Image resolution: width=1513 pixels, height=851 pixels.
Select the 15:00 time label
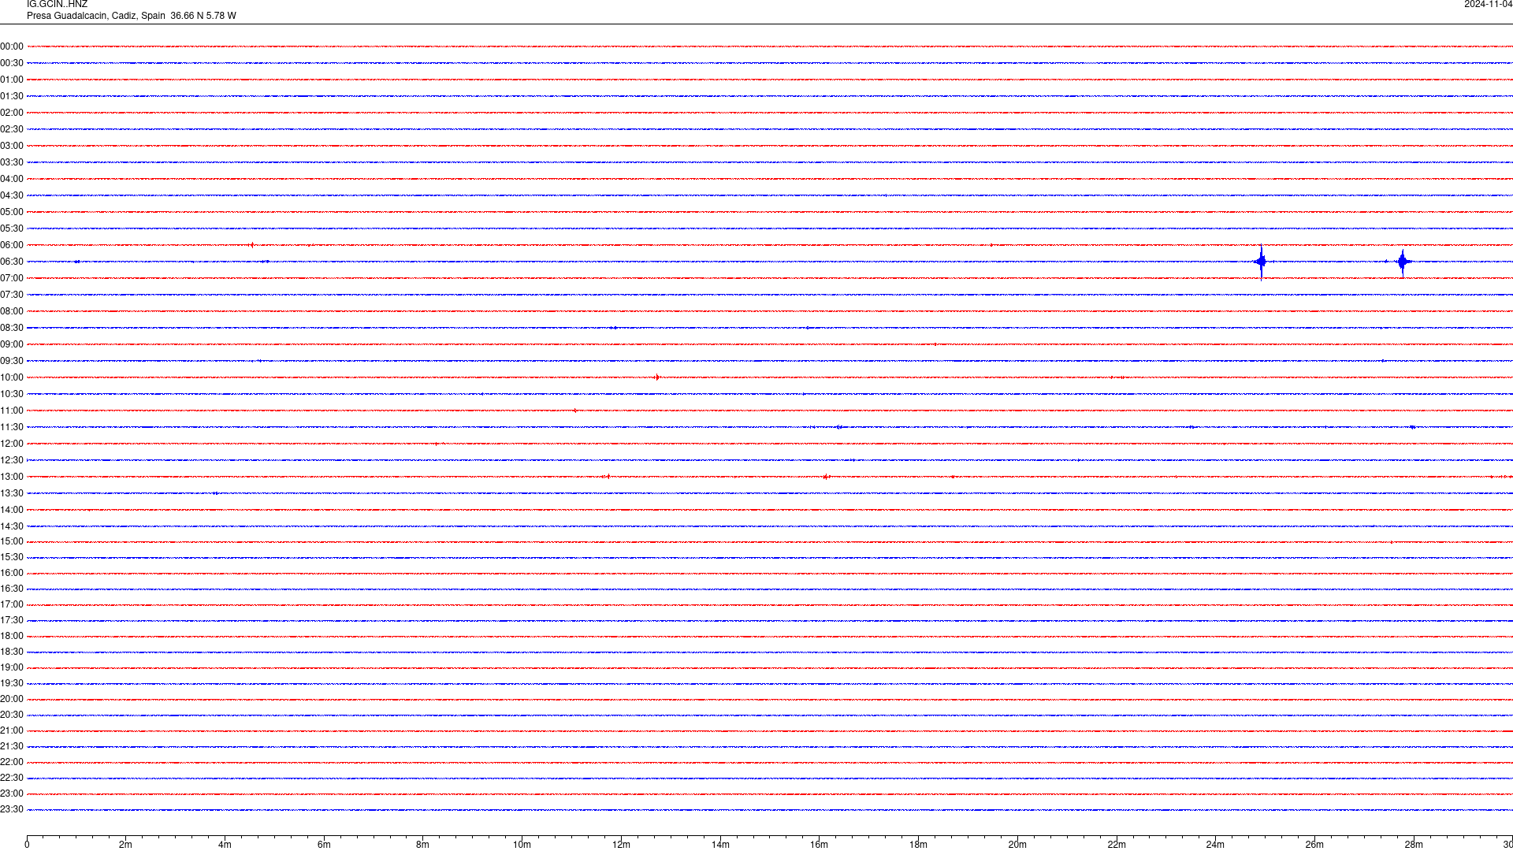coord(12,541)
